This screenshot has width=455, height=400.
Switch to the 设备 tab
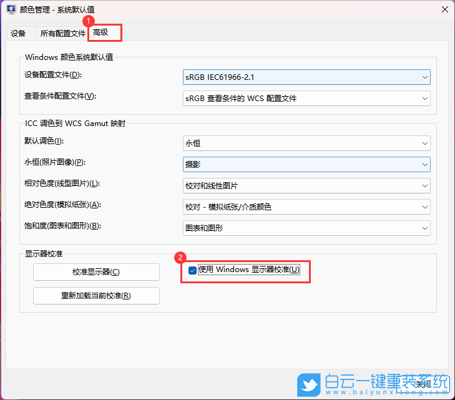[x=19, y=34]
